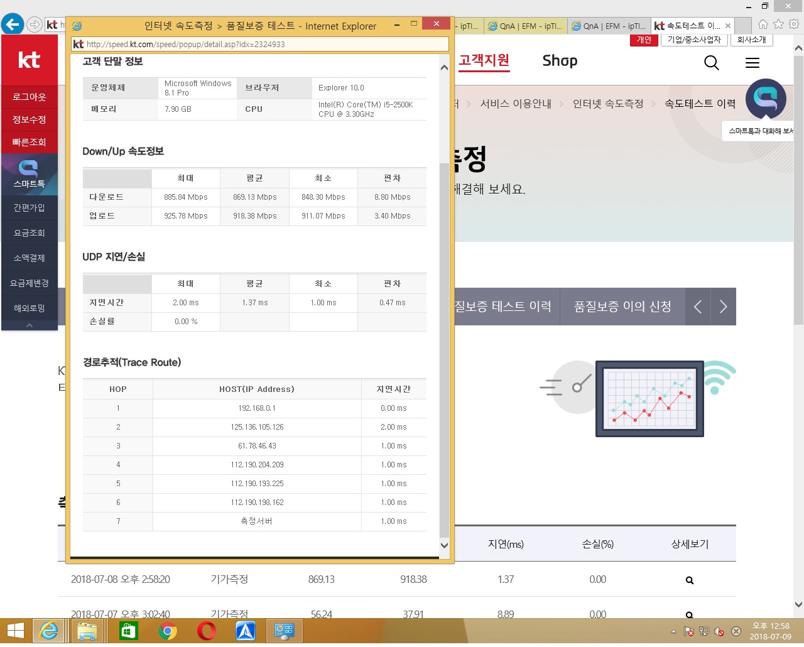804x647 pixels.
Task: Open the search magnifier icon on KT page
Action: 712,62
